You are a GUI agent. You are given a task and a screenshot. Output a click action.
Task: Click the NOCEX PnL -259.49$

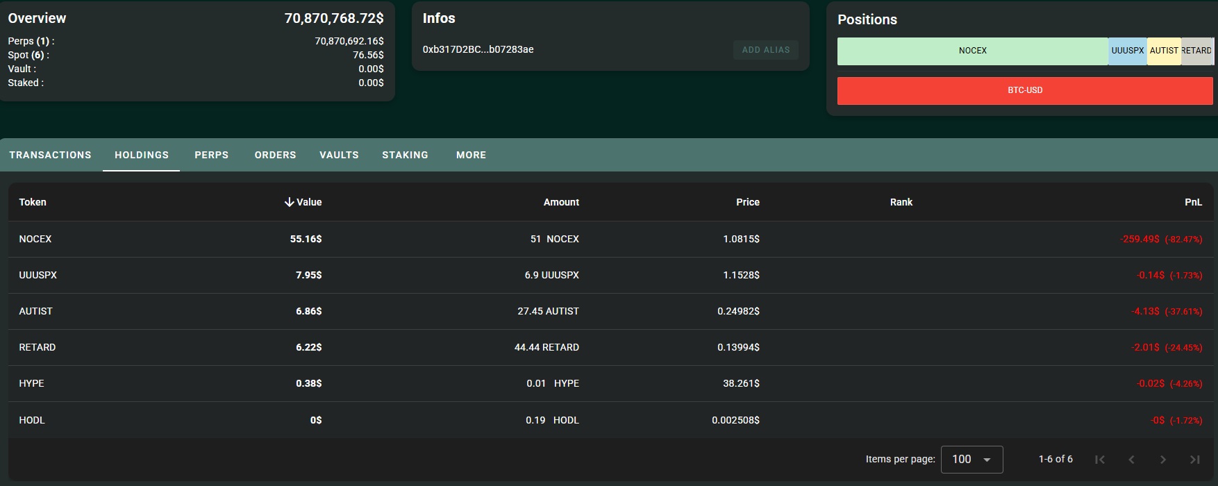[1140, 239]
